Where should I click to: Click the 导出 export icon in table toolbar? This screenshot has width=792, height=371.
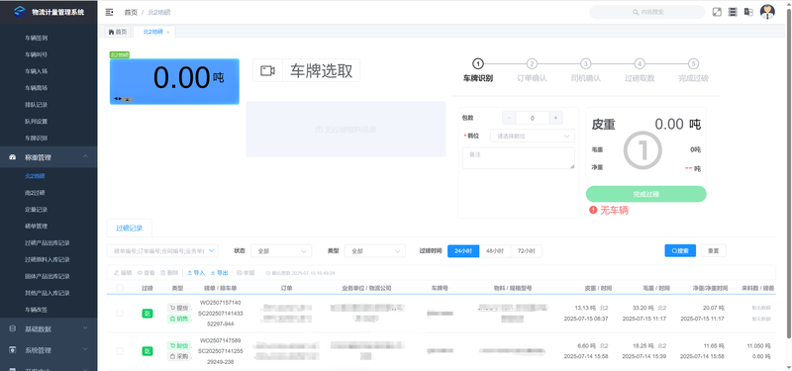[x=219, y=273]
